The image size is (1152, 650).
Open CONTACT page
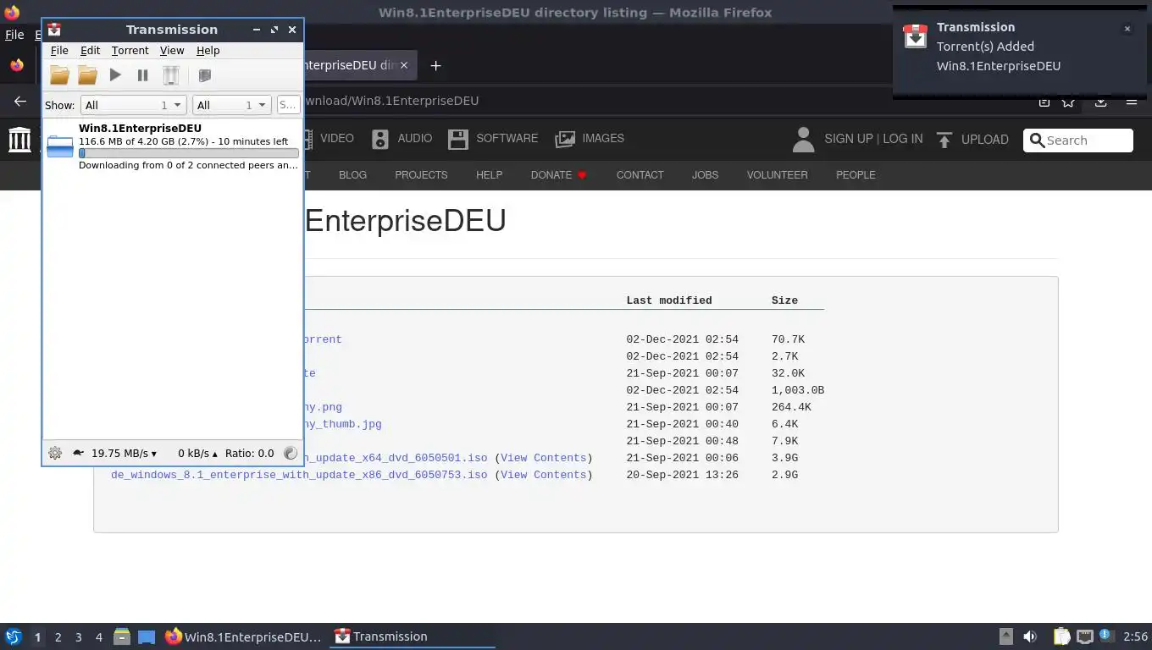click(640, 175)
